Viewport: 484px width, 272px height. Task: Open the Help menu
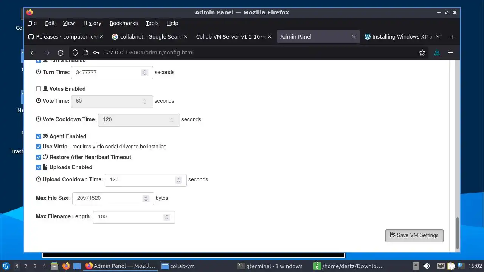pyautogui.click(x=172, y=23)
